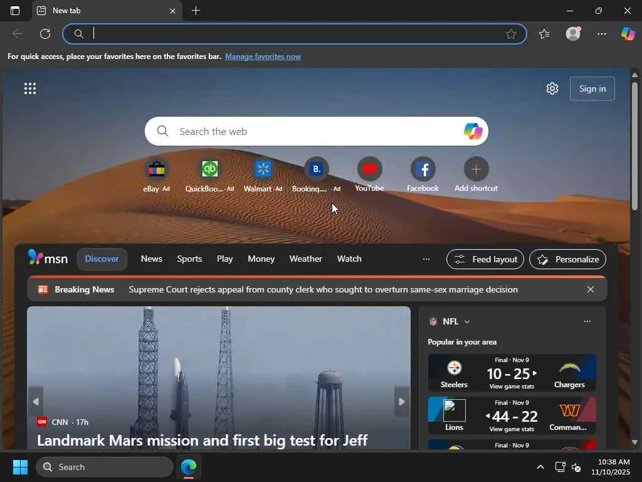Screen dimensions: 642x482
Task: Go to next story in carousel
Action: pyautogui.click(x=402, y=402)
